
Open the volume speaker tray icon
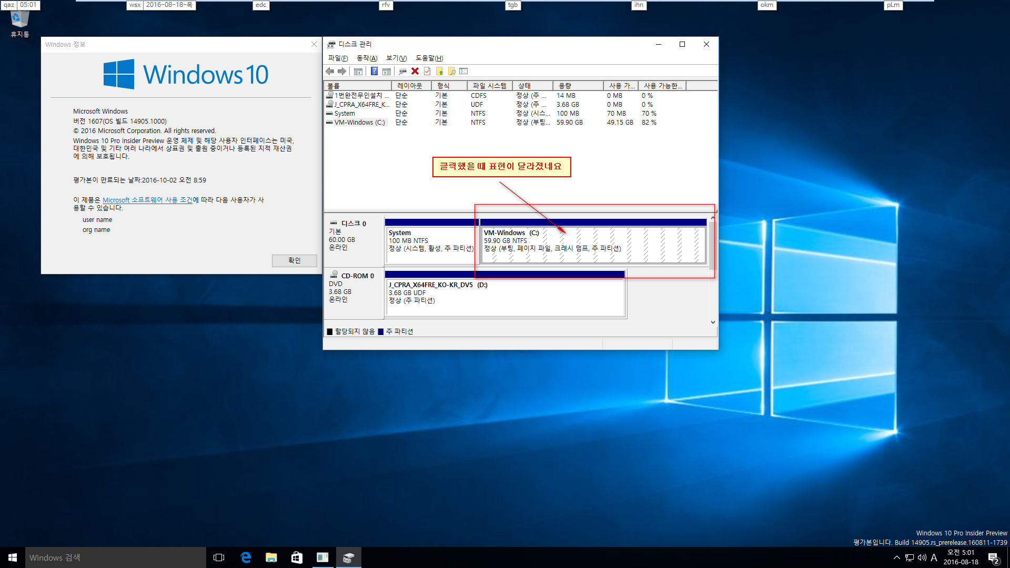922,557
